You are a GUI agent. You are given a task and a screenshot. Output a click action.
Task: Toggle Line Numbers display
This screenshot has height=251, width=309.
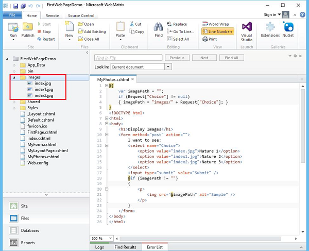coord(219,31)
